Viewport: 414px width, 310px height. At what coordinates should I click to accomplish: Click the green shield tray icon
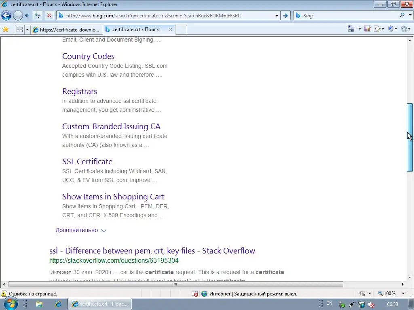click(x=342, y=304)
